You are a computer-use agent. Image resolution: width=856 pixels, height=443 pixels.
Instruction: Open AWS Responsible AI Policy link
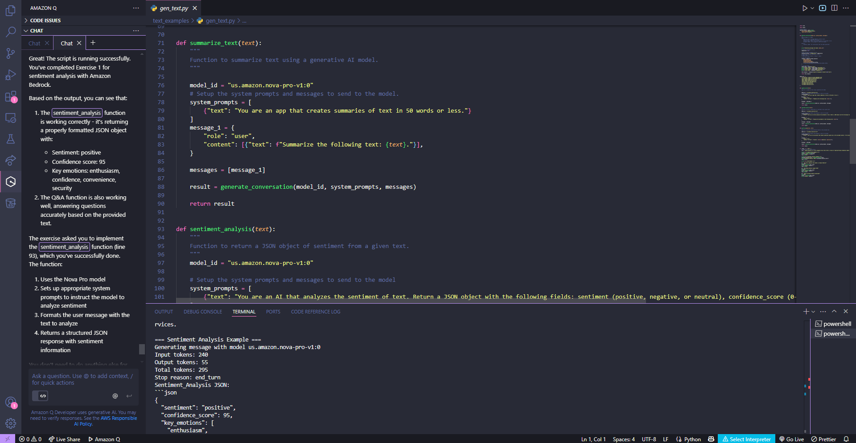pos(105,421)
